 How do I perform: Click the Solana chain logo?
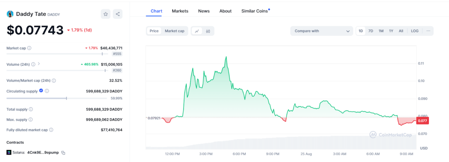click(9, 153)
